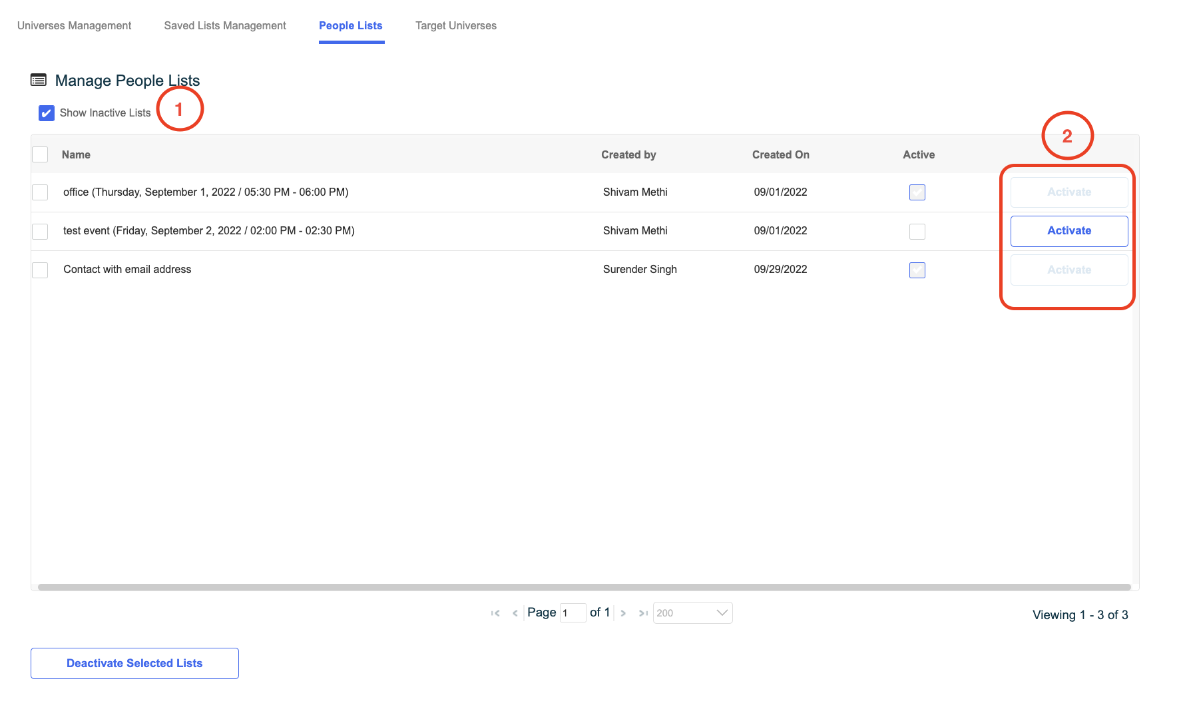Click the Name column header
1185x723 pixels.
pos(76,154)
